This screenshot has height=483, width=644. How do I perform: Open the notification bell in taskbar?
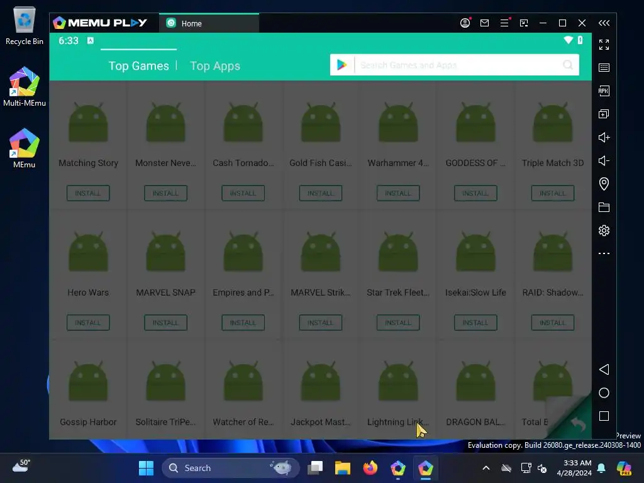coord(601,468)
